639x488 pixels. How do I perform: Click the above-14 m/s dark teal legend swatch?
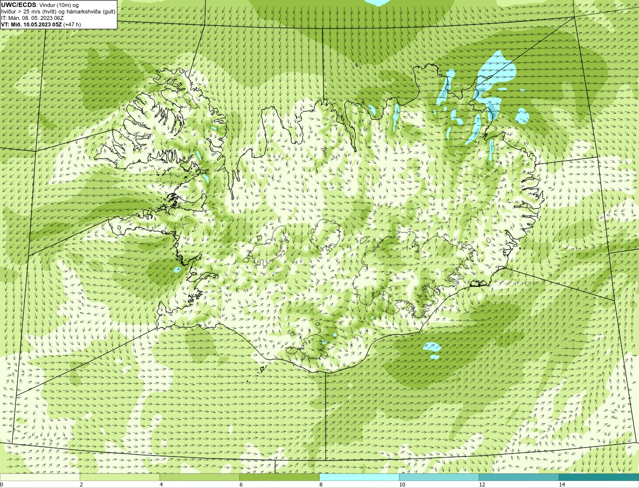[x=599, y=478]
